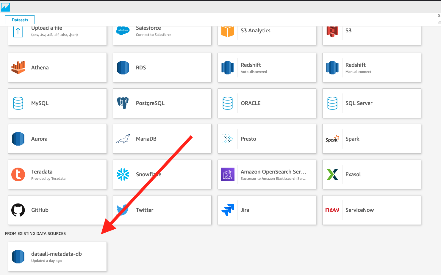
Task: Click the 'Provided by Teradata' subtitle
Action: [48, 179]
